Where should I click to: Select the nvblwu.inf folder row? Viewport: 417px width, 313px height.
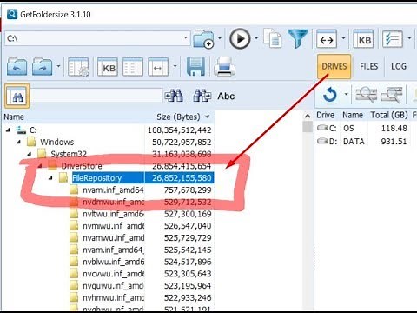(x=113, y=262)
